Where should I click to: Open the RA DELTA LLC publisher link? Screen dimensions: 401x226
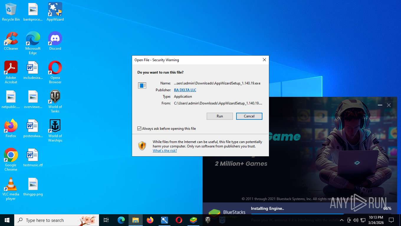point(185,90)
